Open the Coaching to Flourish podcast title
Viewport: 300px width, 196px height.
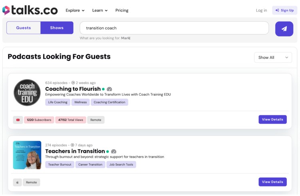pyautogui.click(x=73, y=89)
